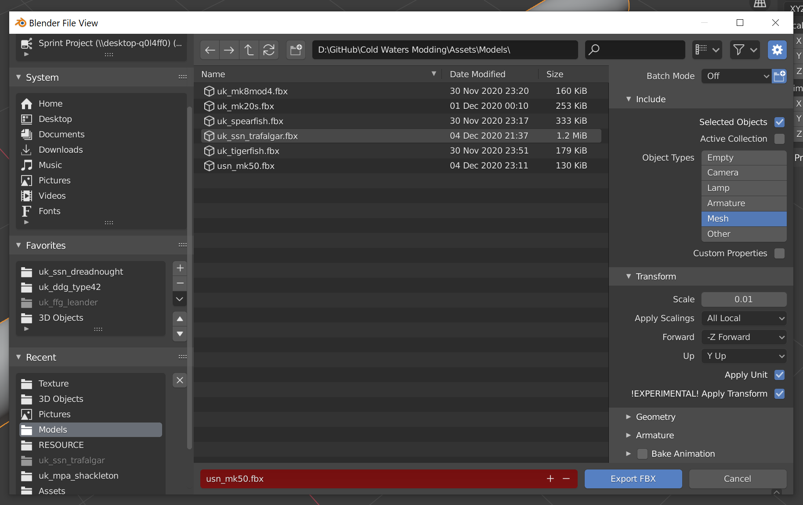Open RESOURCE recent folder
The image size is (803, 505).
coord(91,445)
